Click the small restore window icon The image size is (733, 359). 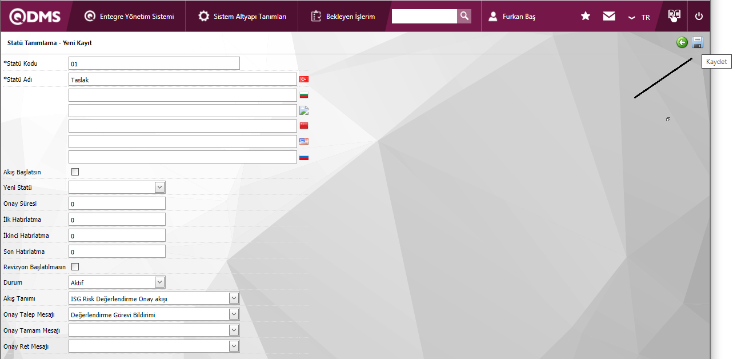click(668, 119)
